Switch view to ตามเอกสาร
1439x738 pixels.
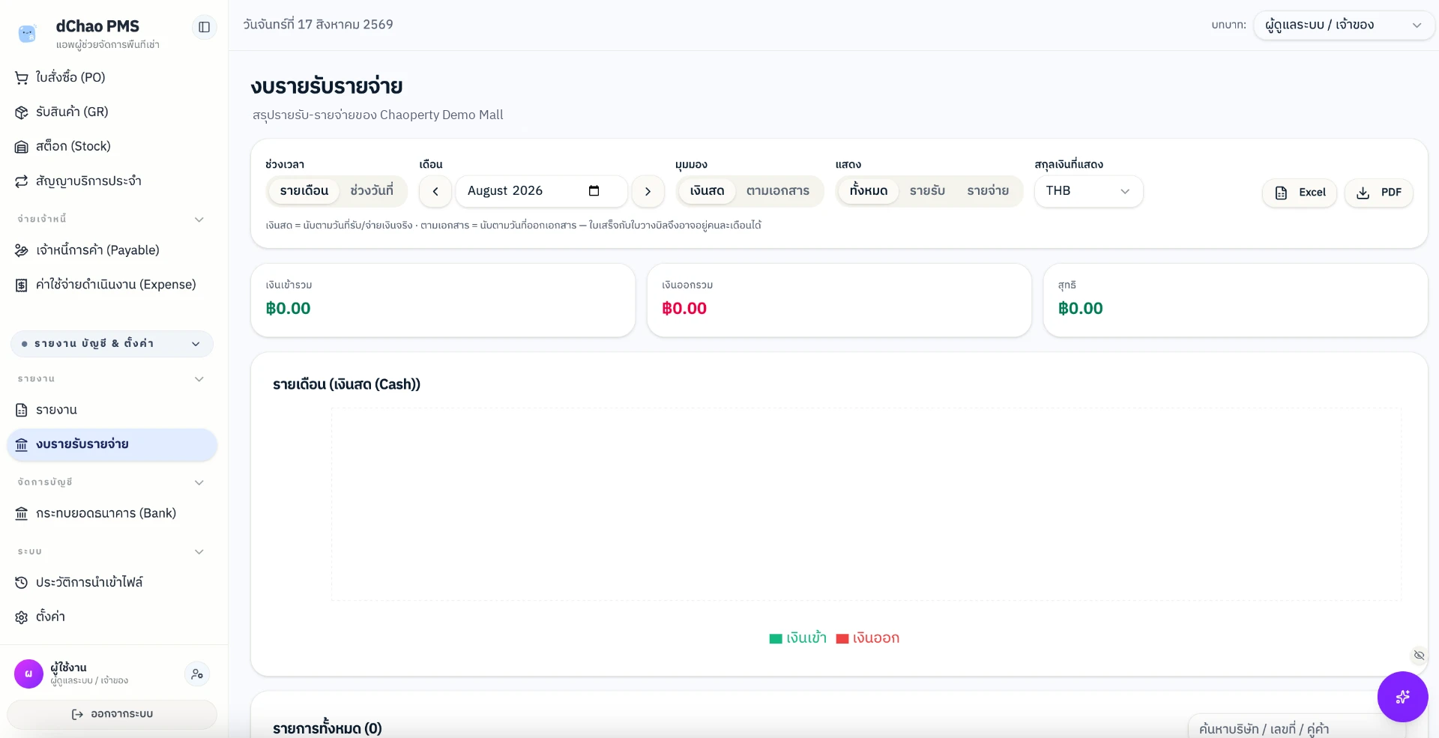pos(778,191)
